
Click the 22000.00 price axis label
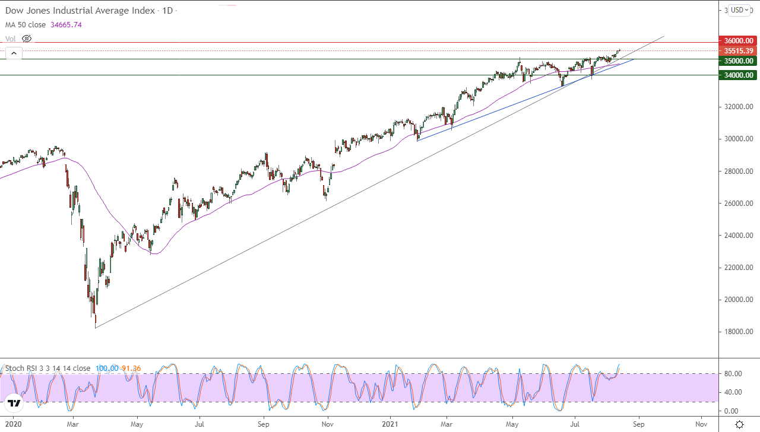pos(739,267)
